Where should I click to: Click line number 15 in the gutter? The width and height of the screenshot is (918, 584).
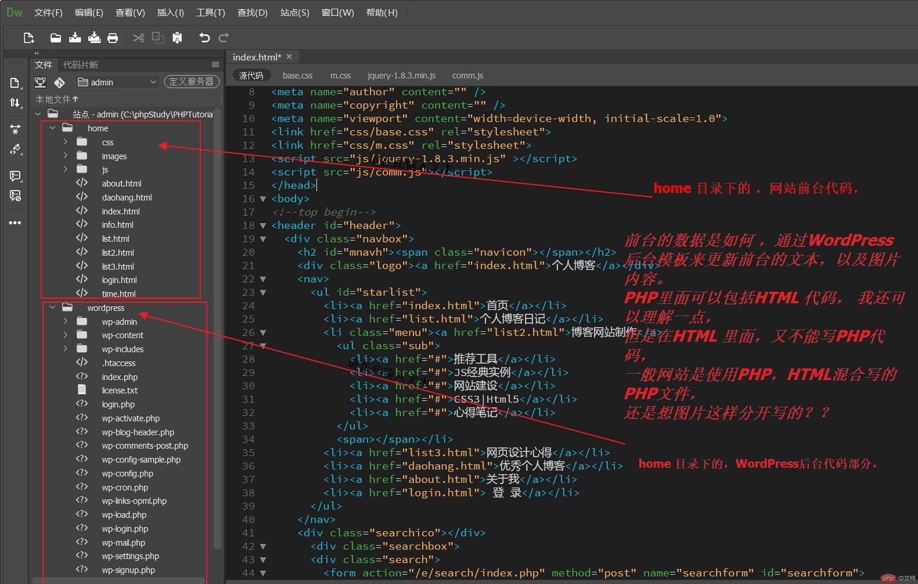(249, 185)
